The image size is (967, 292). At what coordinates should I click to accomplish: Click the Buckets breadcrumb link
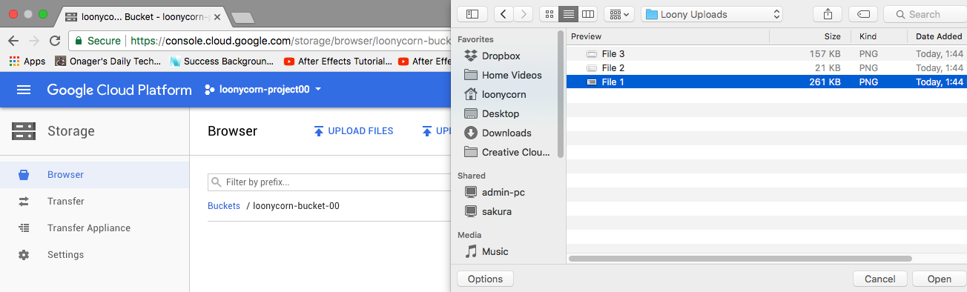(x=224, y=206)
